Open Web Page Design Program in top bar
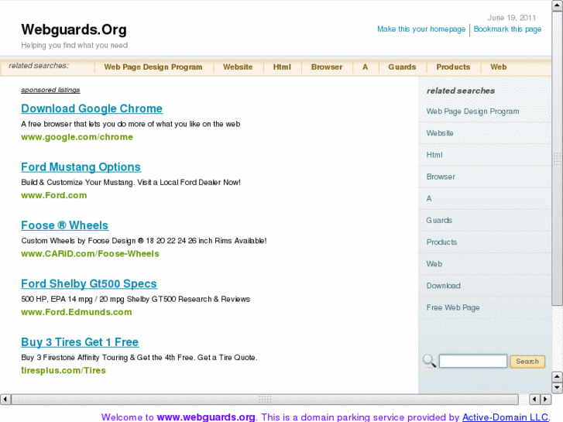 (153, 67)
